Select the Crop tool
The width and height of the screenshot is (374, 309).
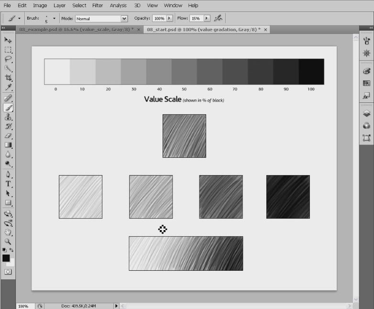(x=8, y=78)
